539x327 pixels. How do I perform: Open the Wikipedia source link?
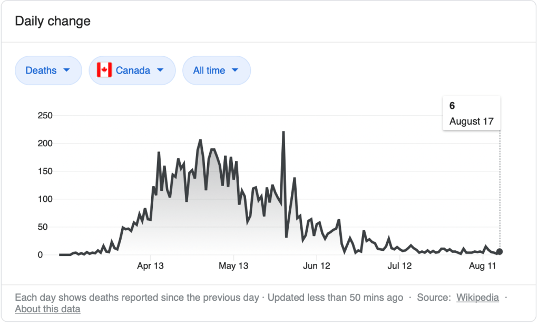coord(477,298)
